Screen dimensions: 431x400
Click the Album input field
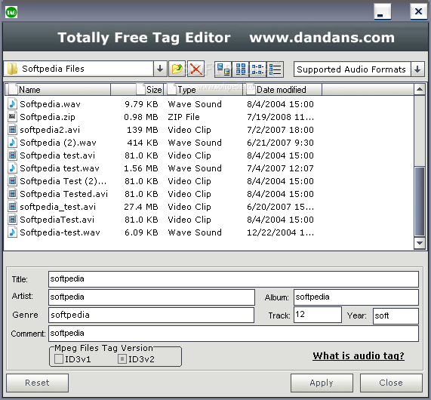tap(356, 297)
